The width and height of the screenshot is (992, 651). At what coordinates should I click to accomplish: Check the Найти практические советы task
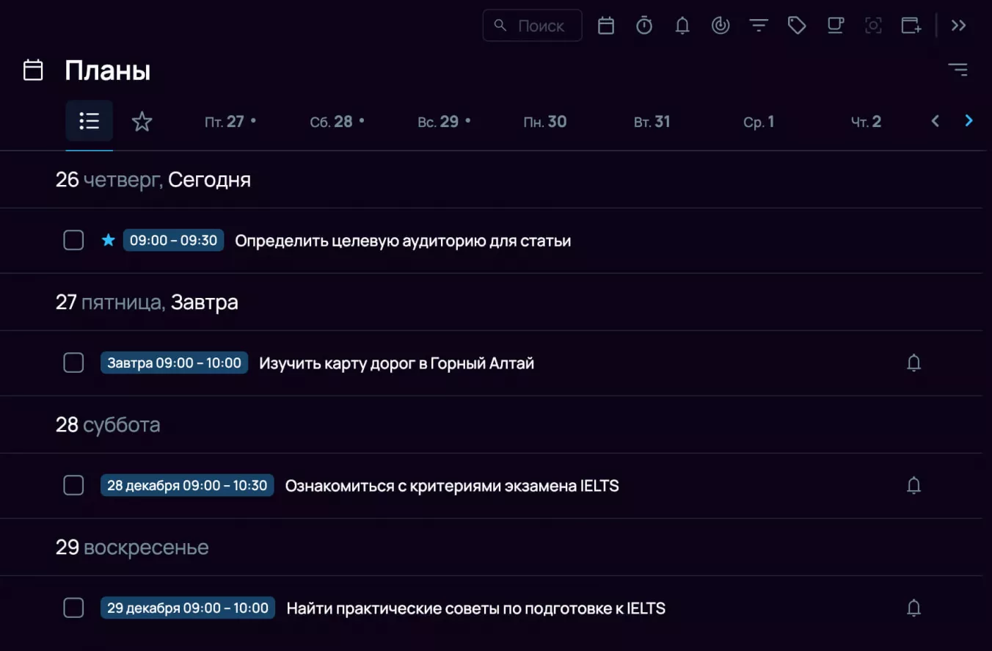pos(73,608)
